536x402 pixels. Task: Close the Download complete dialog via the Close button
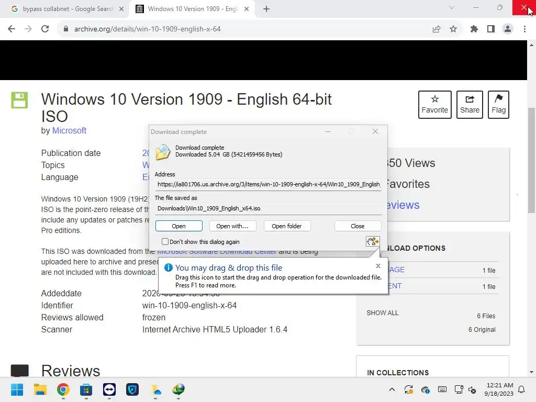(x=358, y=226)
